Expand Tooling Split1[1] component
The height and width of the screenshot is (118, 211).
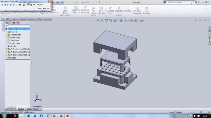tap(6, 52)
